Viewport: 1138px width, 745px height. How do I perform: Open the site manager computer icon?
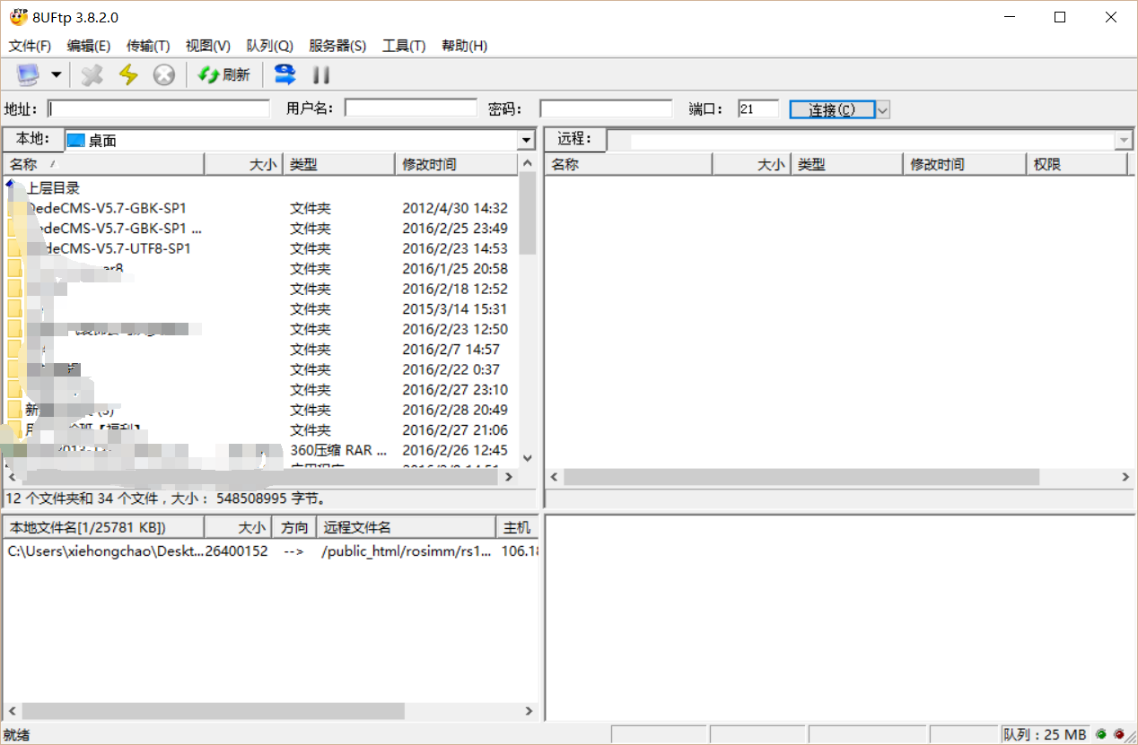click(29, 74)
